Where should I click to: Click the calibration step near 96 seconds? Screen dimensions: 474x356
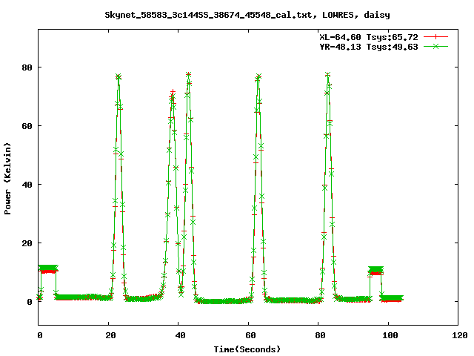coord(375,271)
